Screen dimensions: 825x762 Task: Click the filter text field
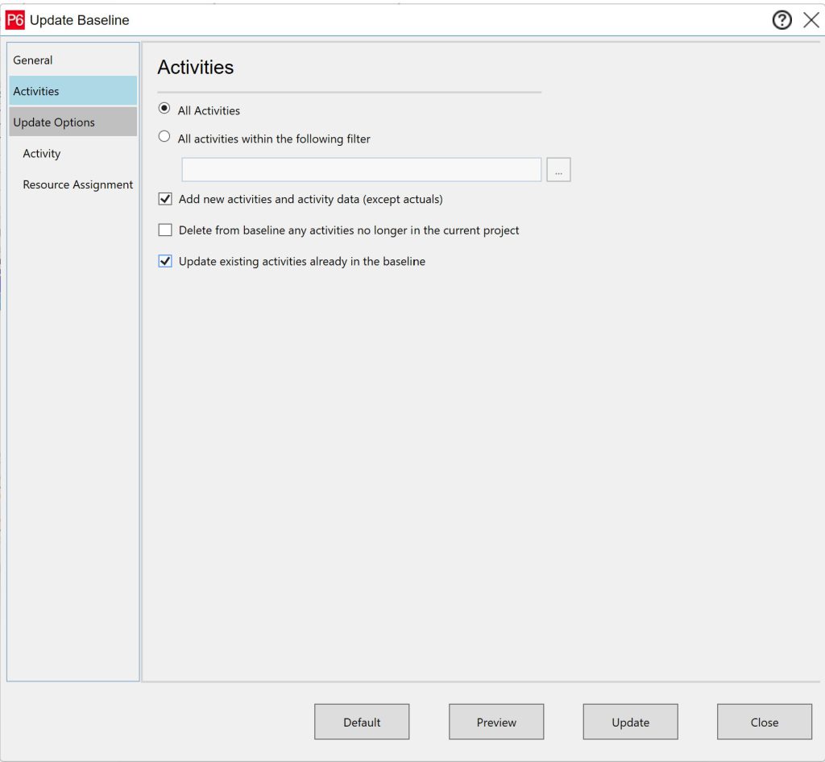[362, 169]
